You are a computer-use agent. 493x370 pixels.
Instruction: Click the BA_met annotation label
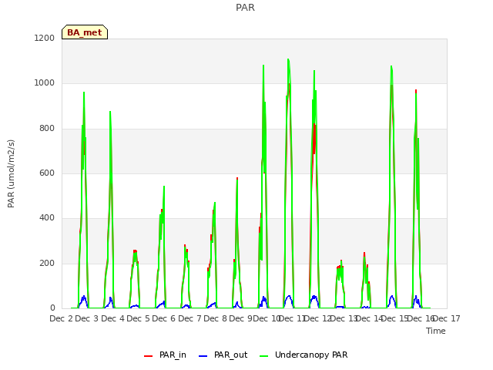click(85, 32)
